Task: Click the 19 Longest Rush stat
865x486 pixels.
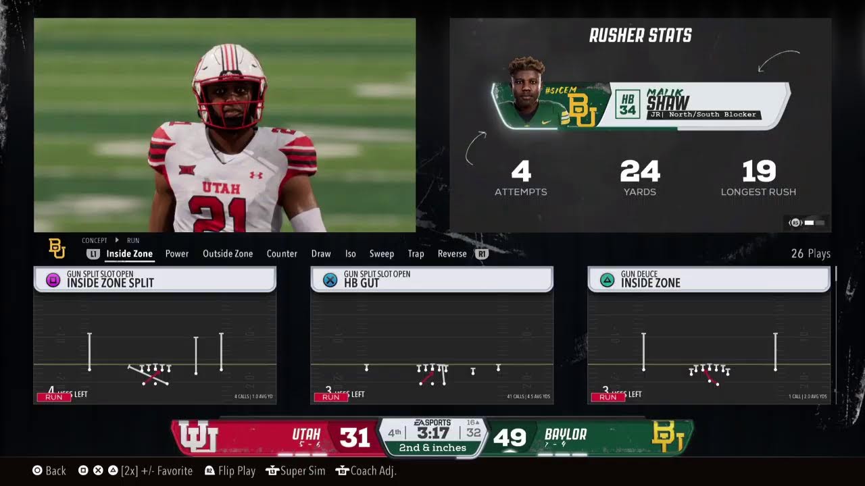Action: [x=758, y=178]
